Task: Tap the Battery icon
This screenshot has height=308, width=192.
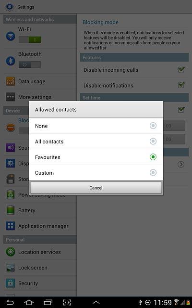Action: 11,210
